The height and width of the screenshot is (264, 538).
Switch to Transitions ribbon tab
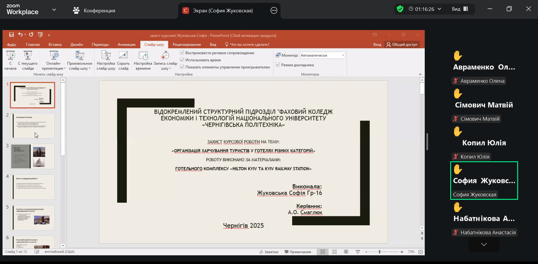click(x=100, y=45)
